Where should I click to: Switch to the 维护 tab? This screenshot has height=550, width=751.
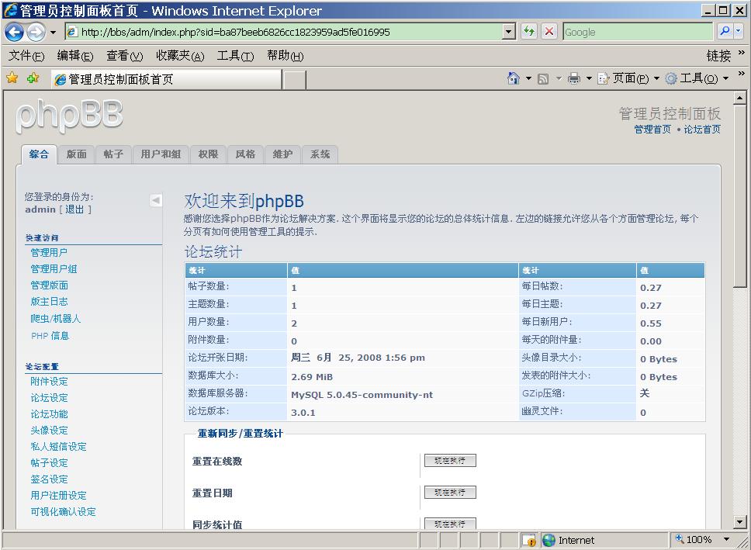pos(282,154)
